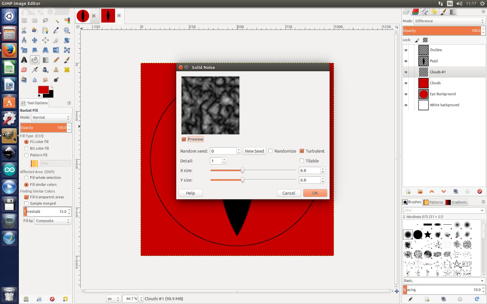Hide the Clouds #1 layer visibility eye

(406, 72)
